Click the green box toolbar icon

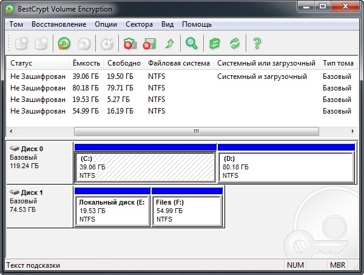pyautogui.click(x=214, y=43)
